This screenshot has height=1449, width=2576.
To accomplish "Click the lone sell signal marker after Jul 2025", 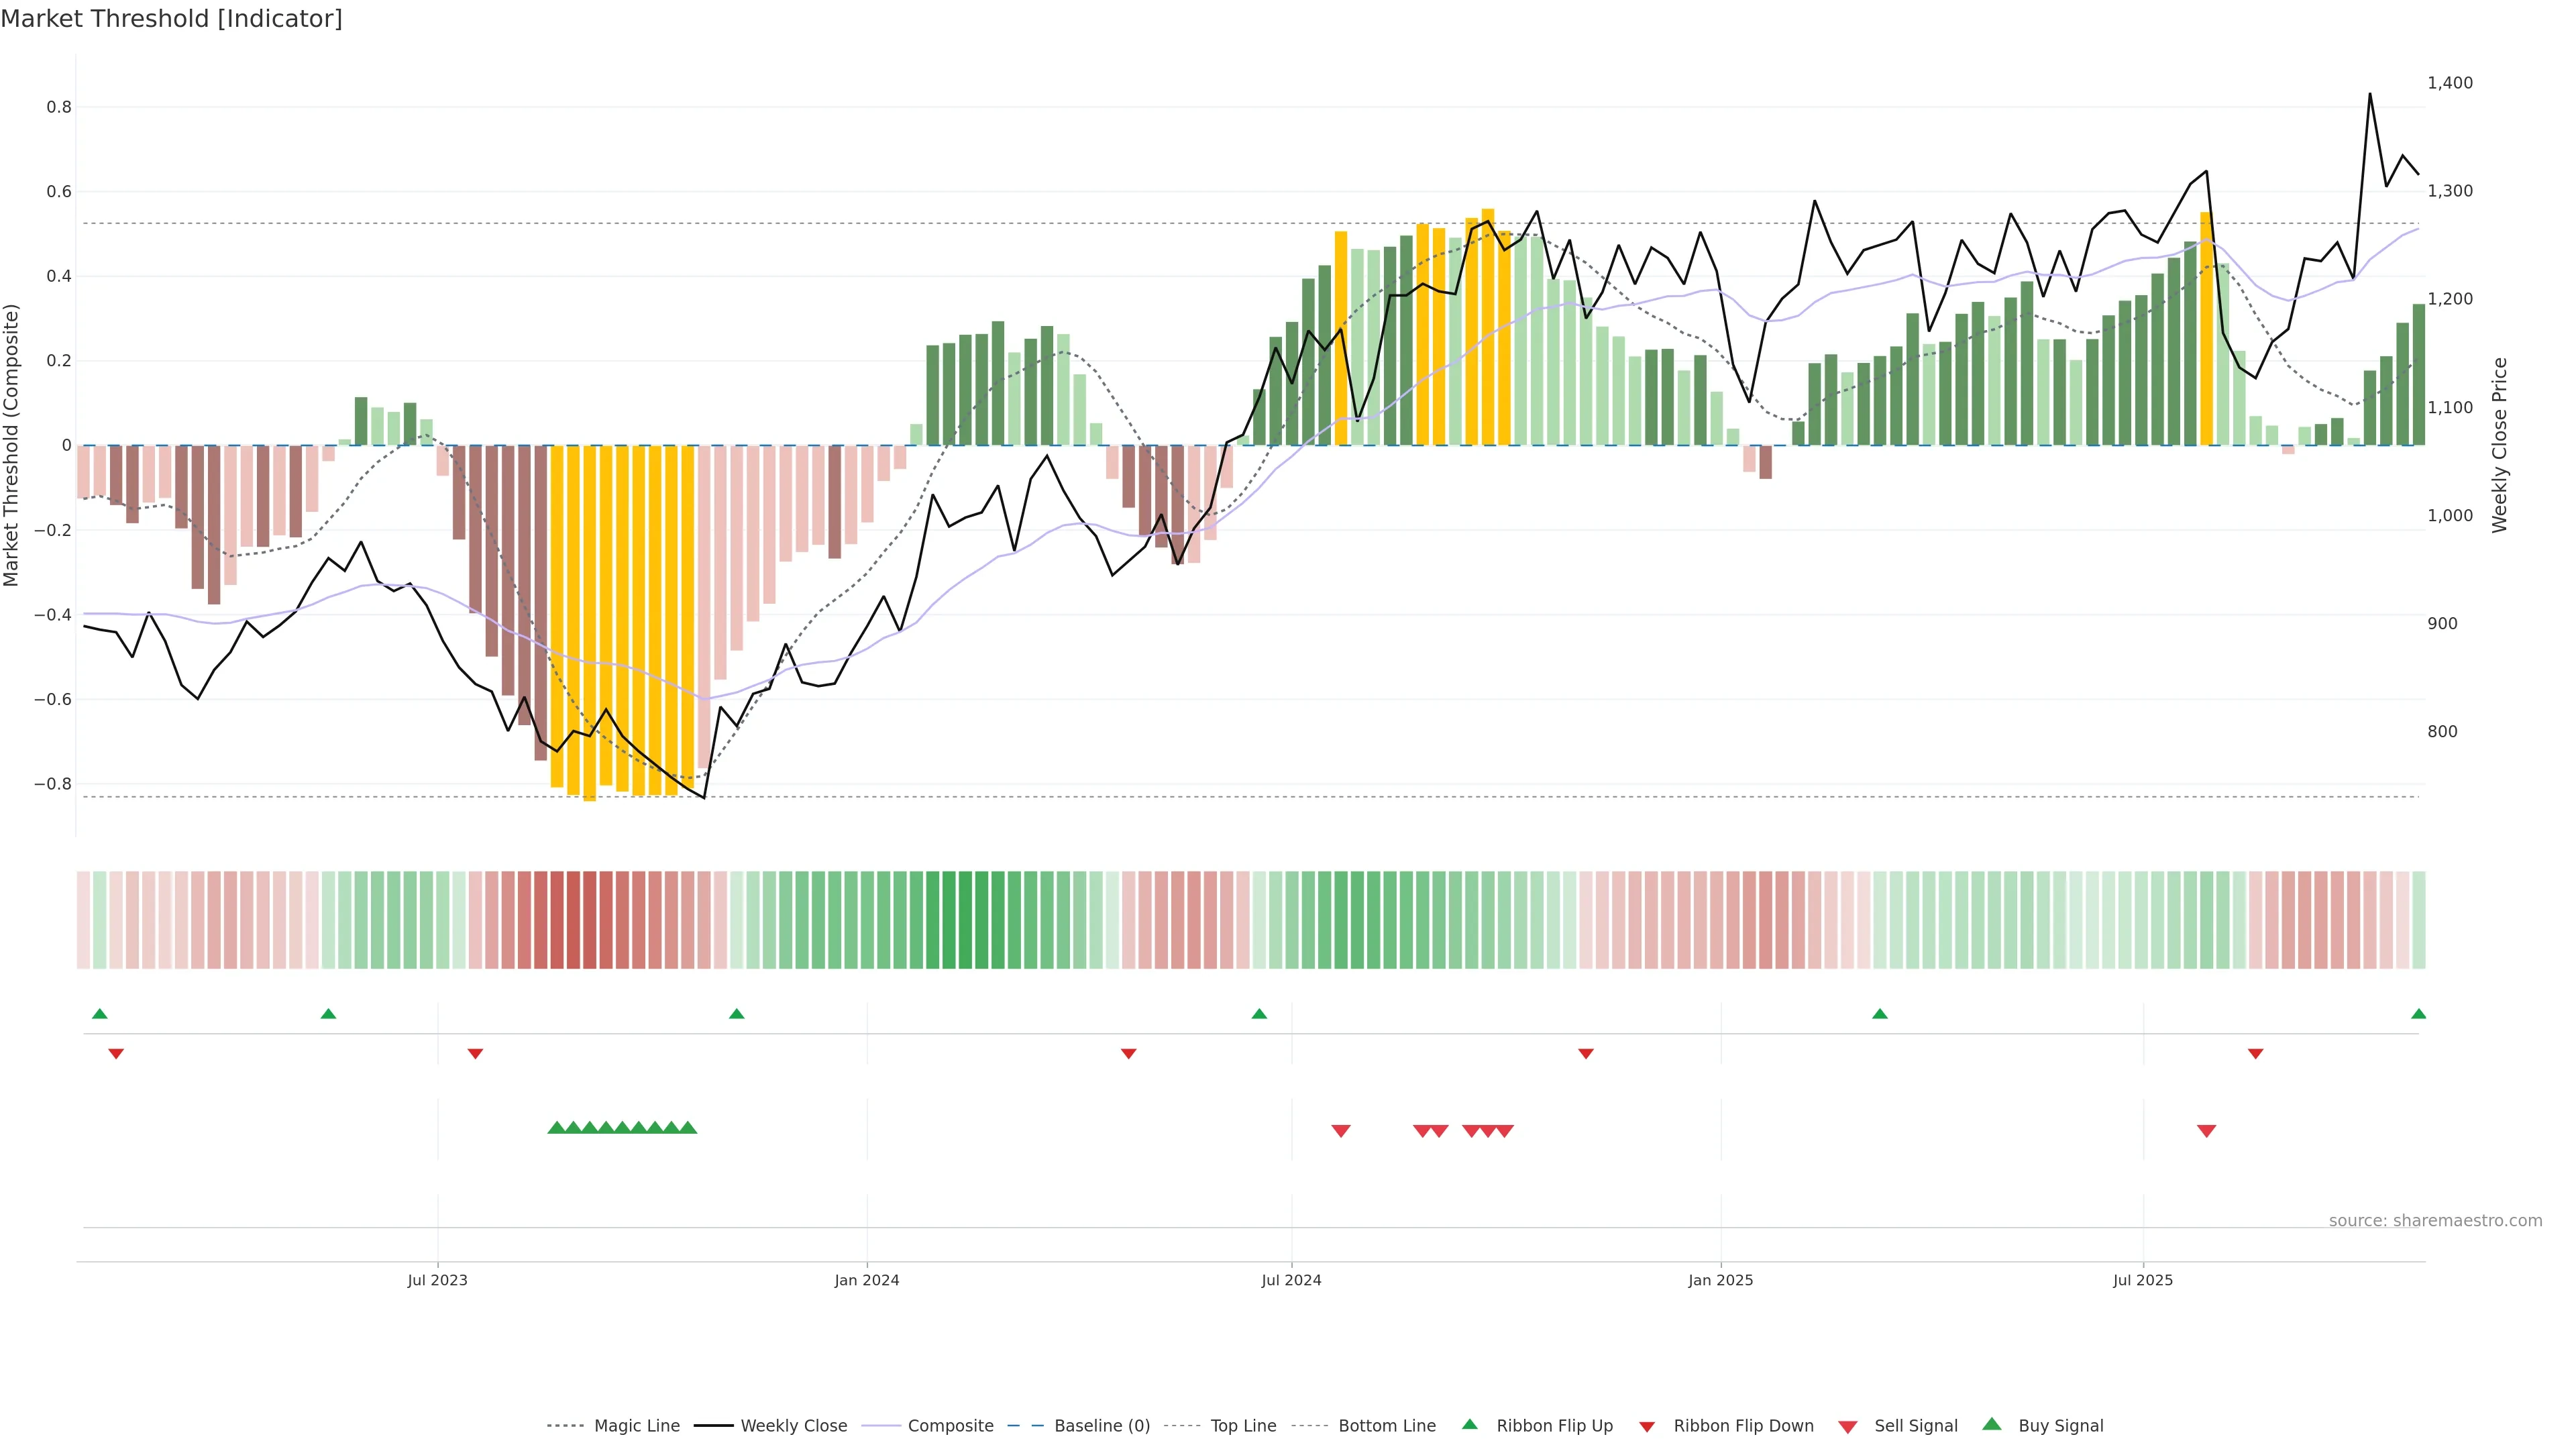I will tap(2206, 1131).
